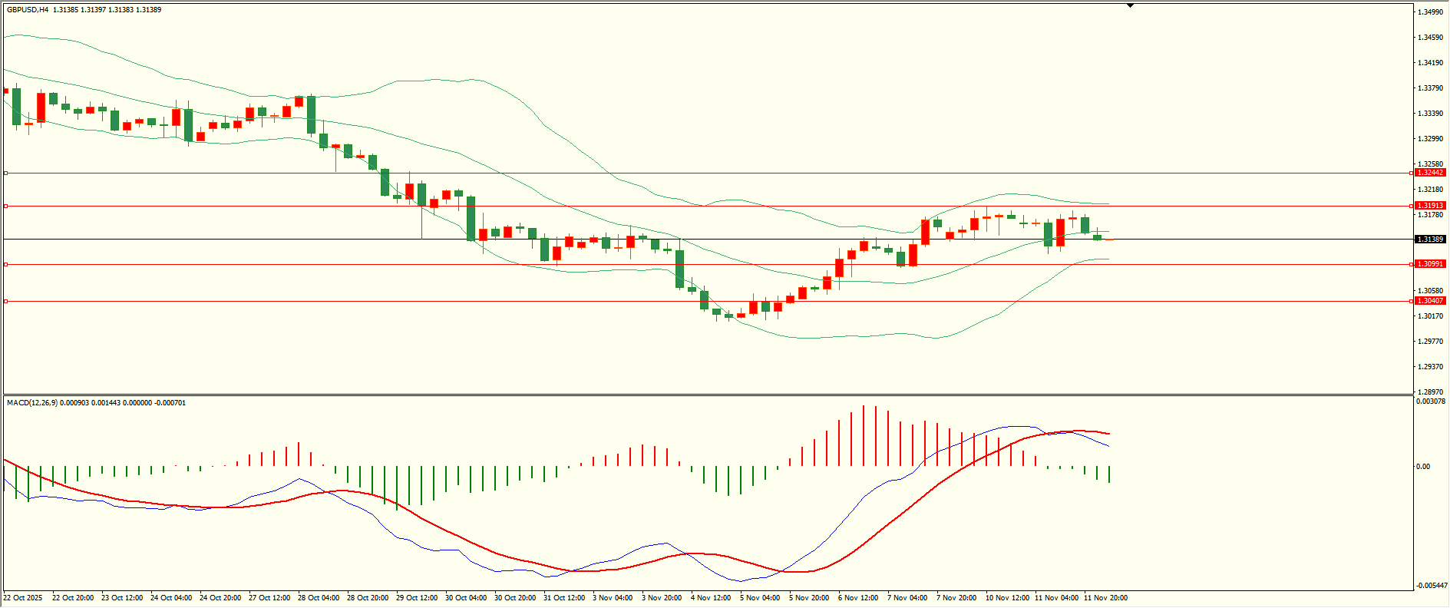This screenshot has width=1450, height=608.
Task: Grab the left anchor of the 1.32442 line
Action: 6,173
